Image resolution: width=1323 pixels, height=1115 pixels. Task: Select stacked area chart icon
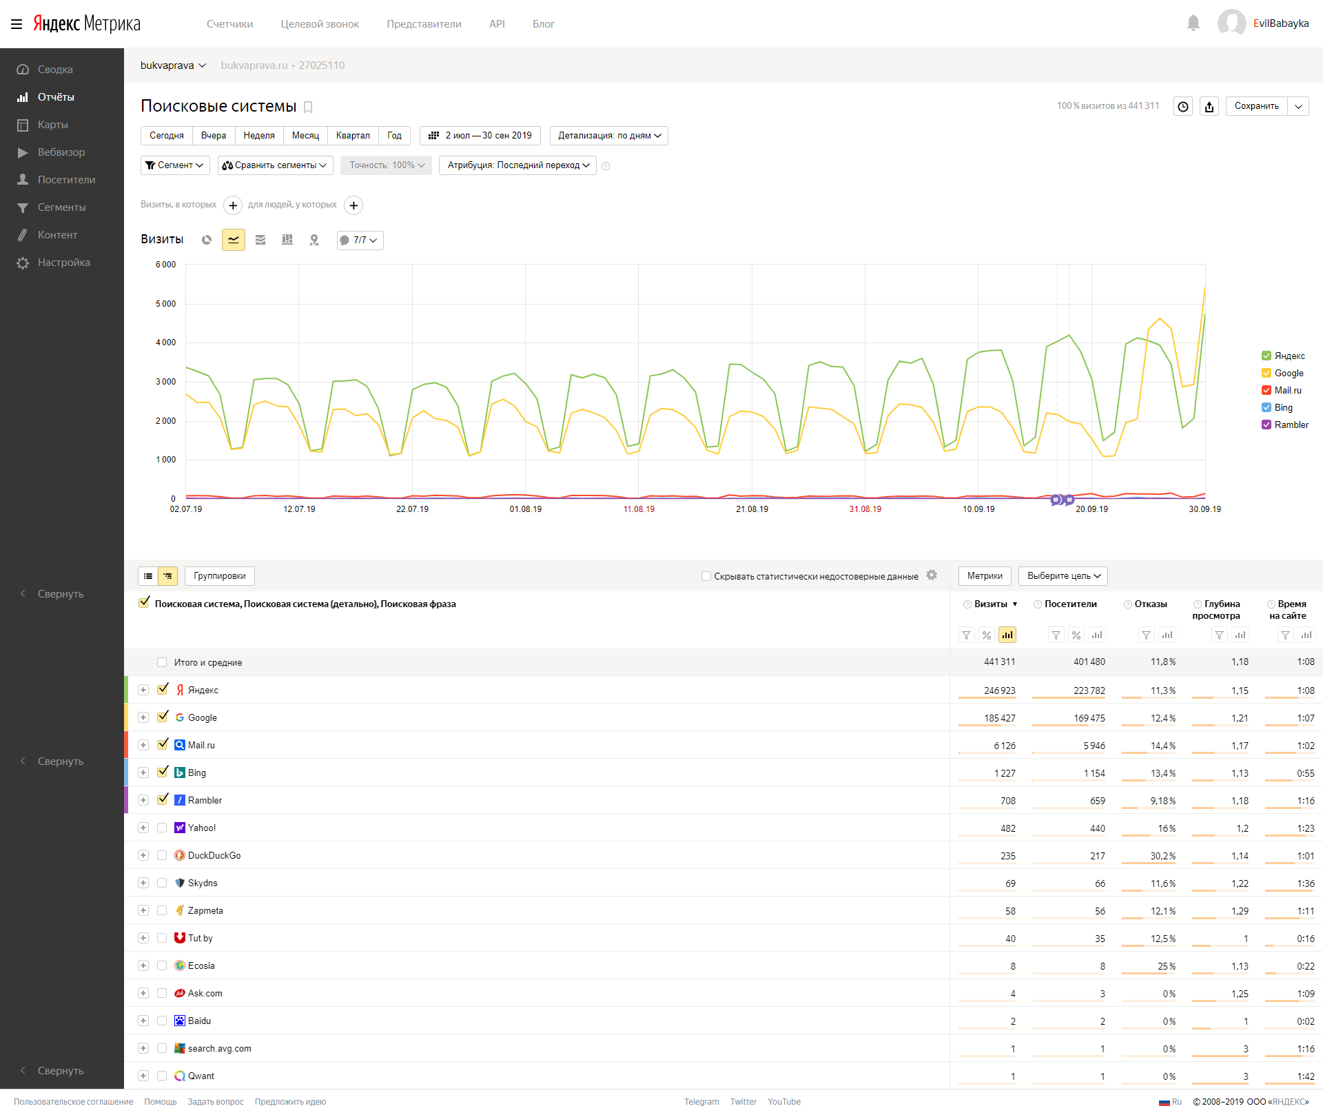click(260, 240)
